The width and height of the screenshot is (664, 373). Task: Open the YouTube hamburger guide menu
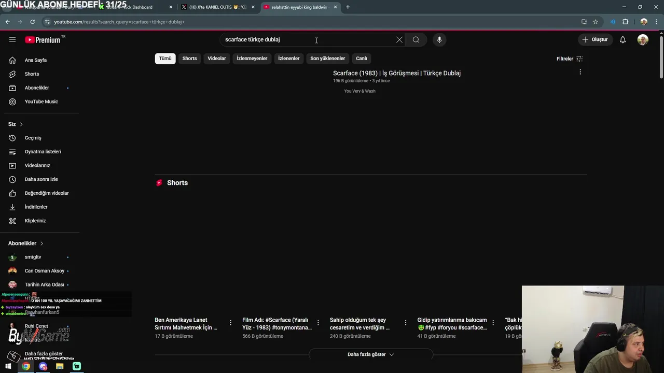(12, 40)
